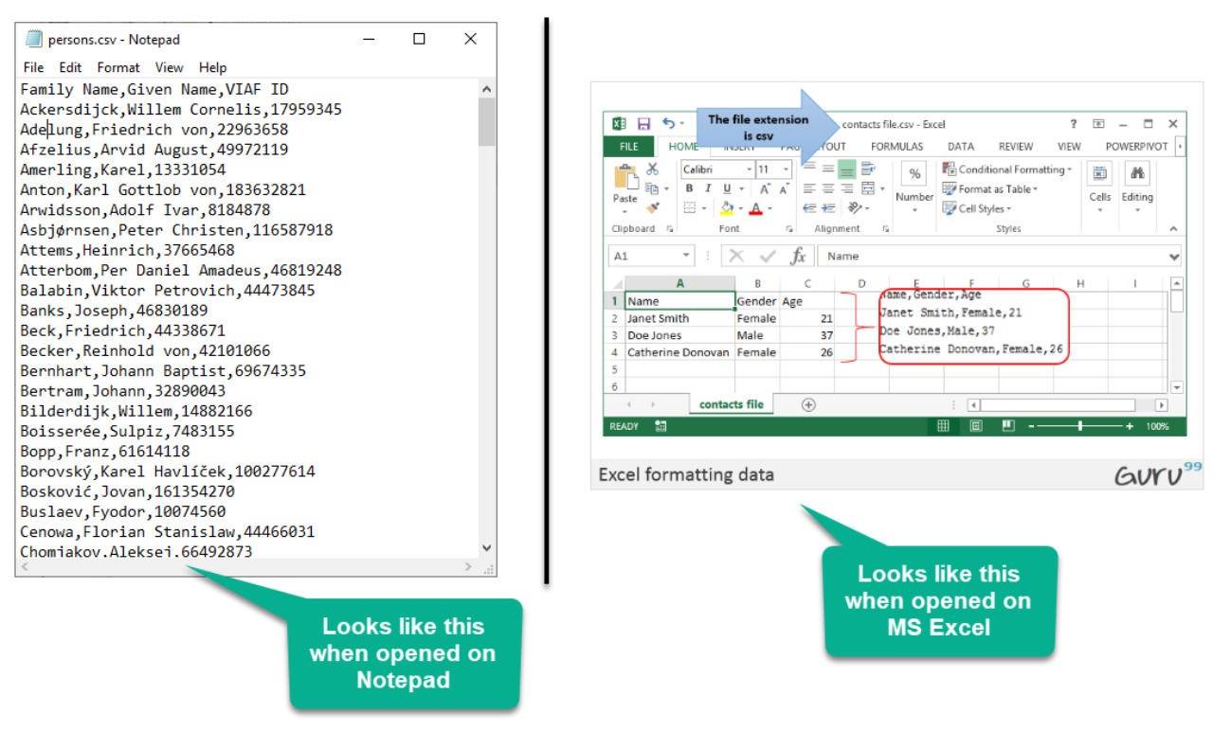Click the Merge & Center icon
The height and width of the screenshot is (731, 1231).
[x=868, y=188]
